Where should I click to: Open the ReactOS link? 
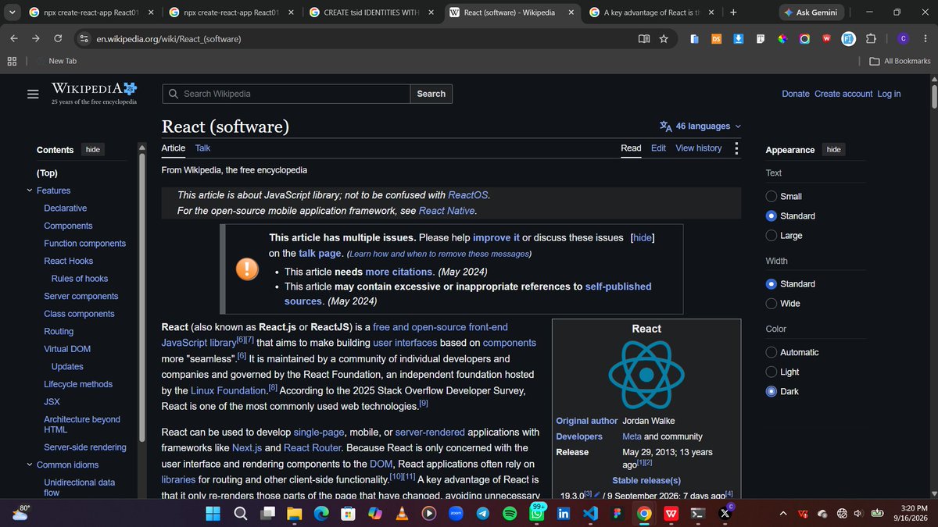pos(468,195)
